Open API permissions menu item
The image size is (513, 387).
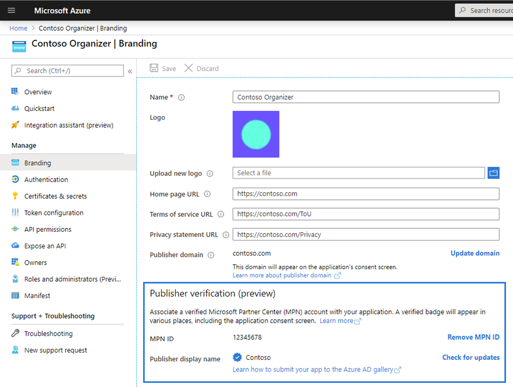pos(48,229)
